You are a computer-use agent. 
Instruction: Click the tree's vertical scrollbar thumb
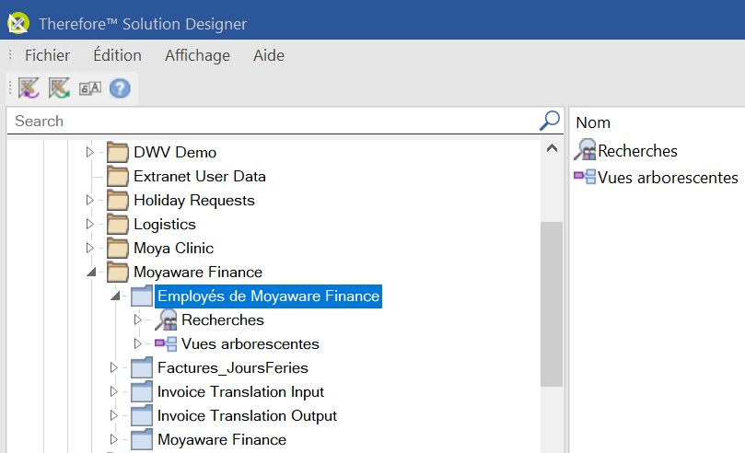[551, 304]
